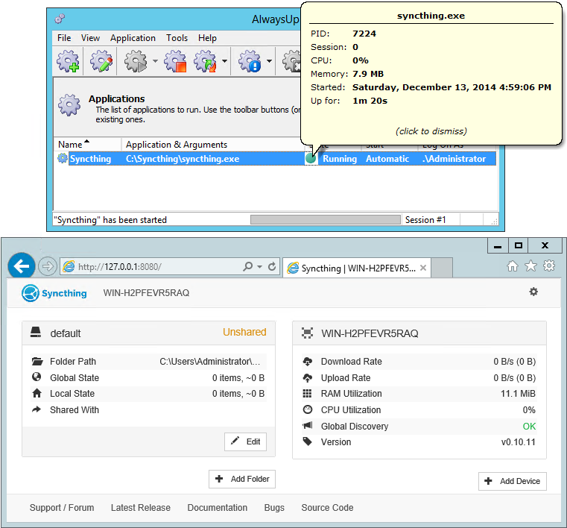The width and height of the screenshot is (567, 528).
Task: Click the AlwaysUp window resize grip
Action: tap(494, 221)
